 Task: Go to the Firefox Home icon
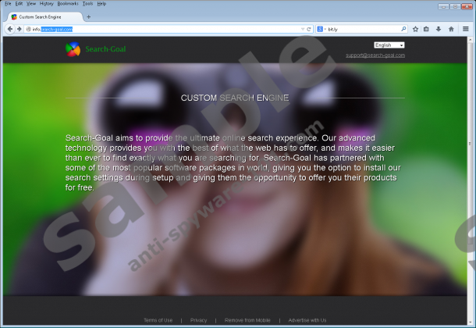(452, 29)
